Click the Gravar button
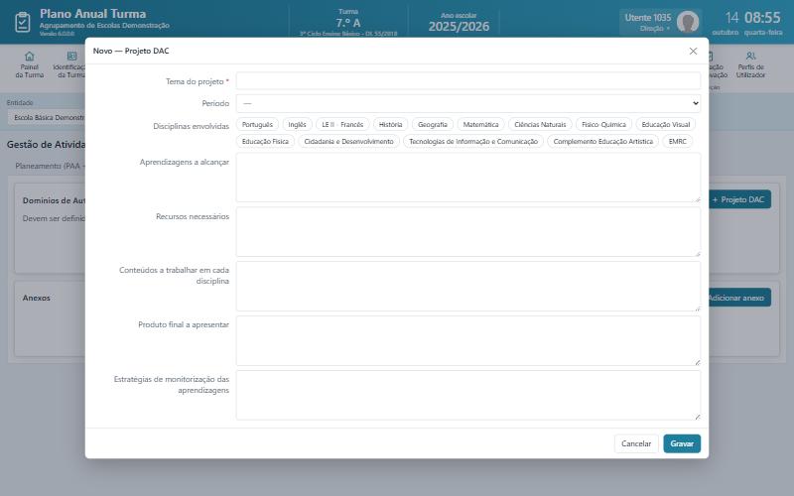 682,443
